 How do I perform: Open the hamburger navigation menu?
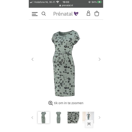click(x=35, y=14)
